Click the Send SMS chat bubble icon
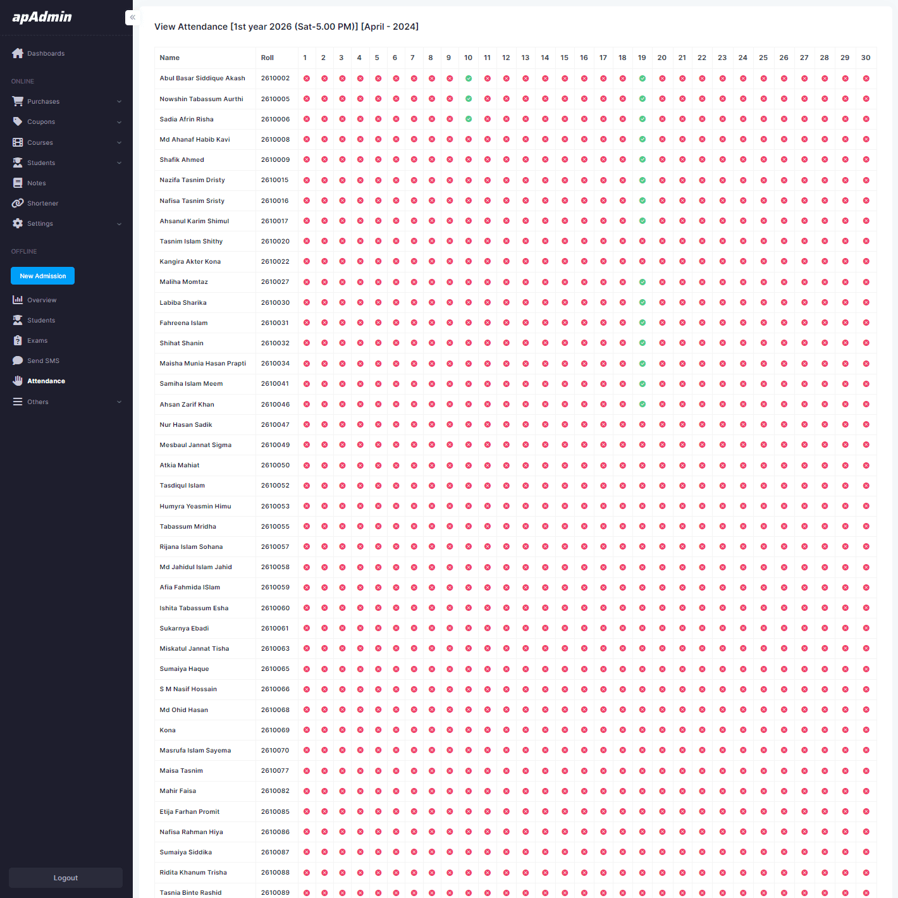Viewport: 898px width, 898px height. click(18, 360)
